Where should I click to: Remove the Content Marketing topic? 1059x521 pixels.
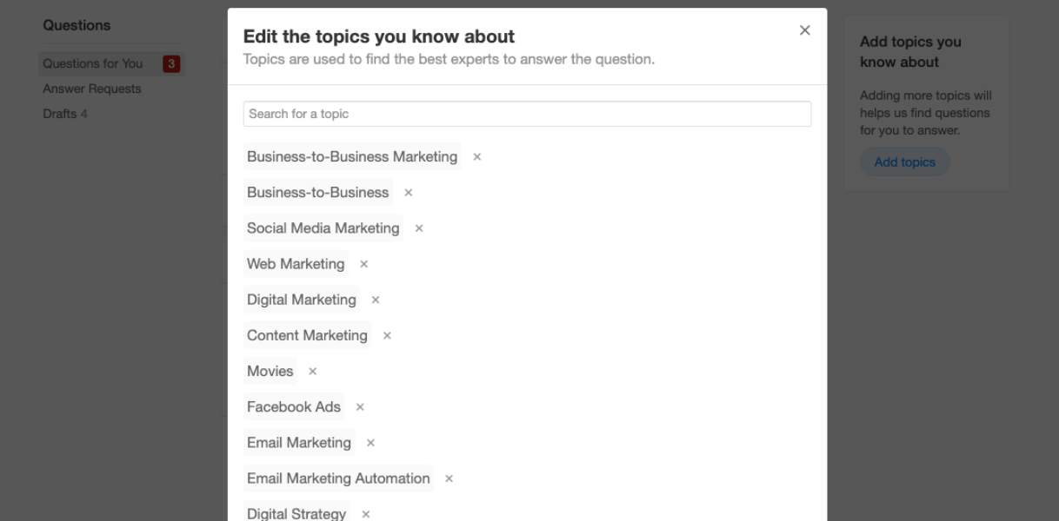point(387,335)
